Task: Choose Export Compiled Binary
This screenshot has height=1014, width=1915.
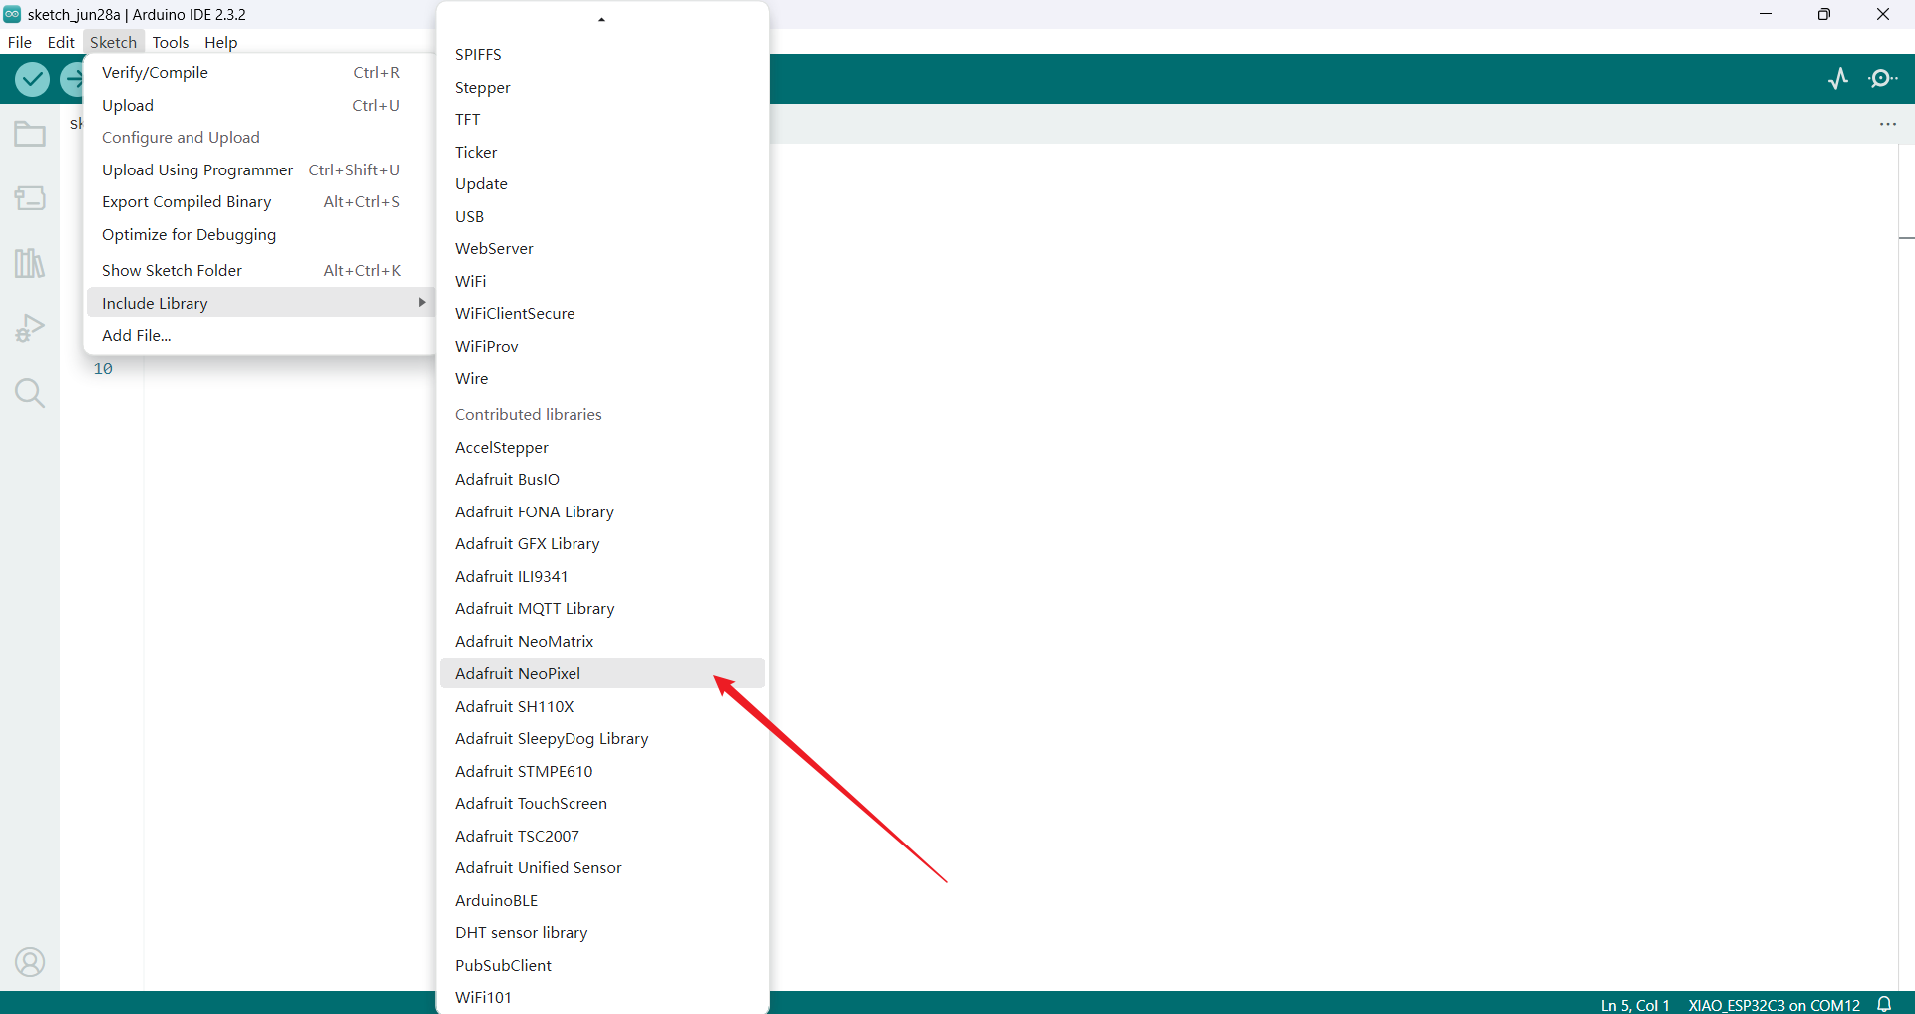Action: click(259, 202)
